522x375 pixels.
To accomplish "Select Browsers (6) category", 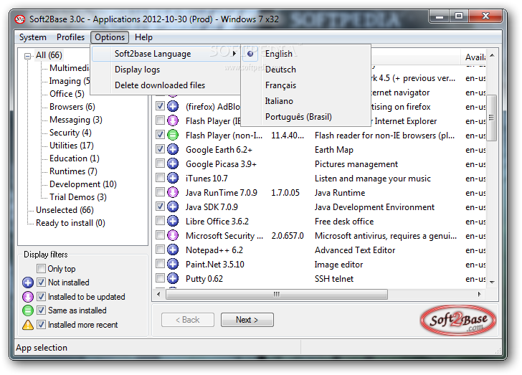I will click(72, 107).
